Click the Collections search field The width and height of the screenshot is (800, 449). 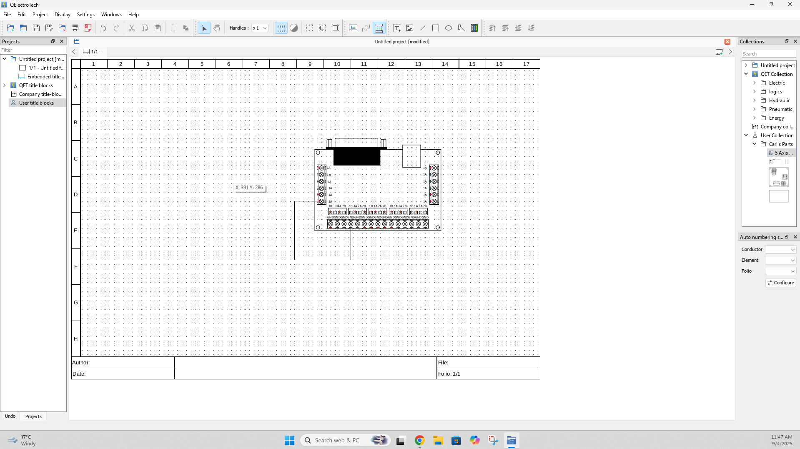768,54
